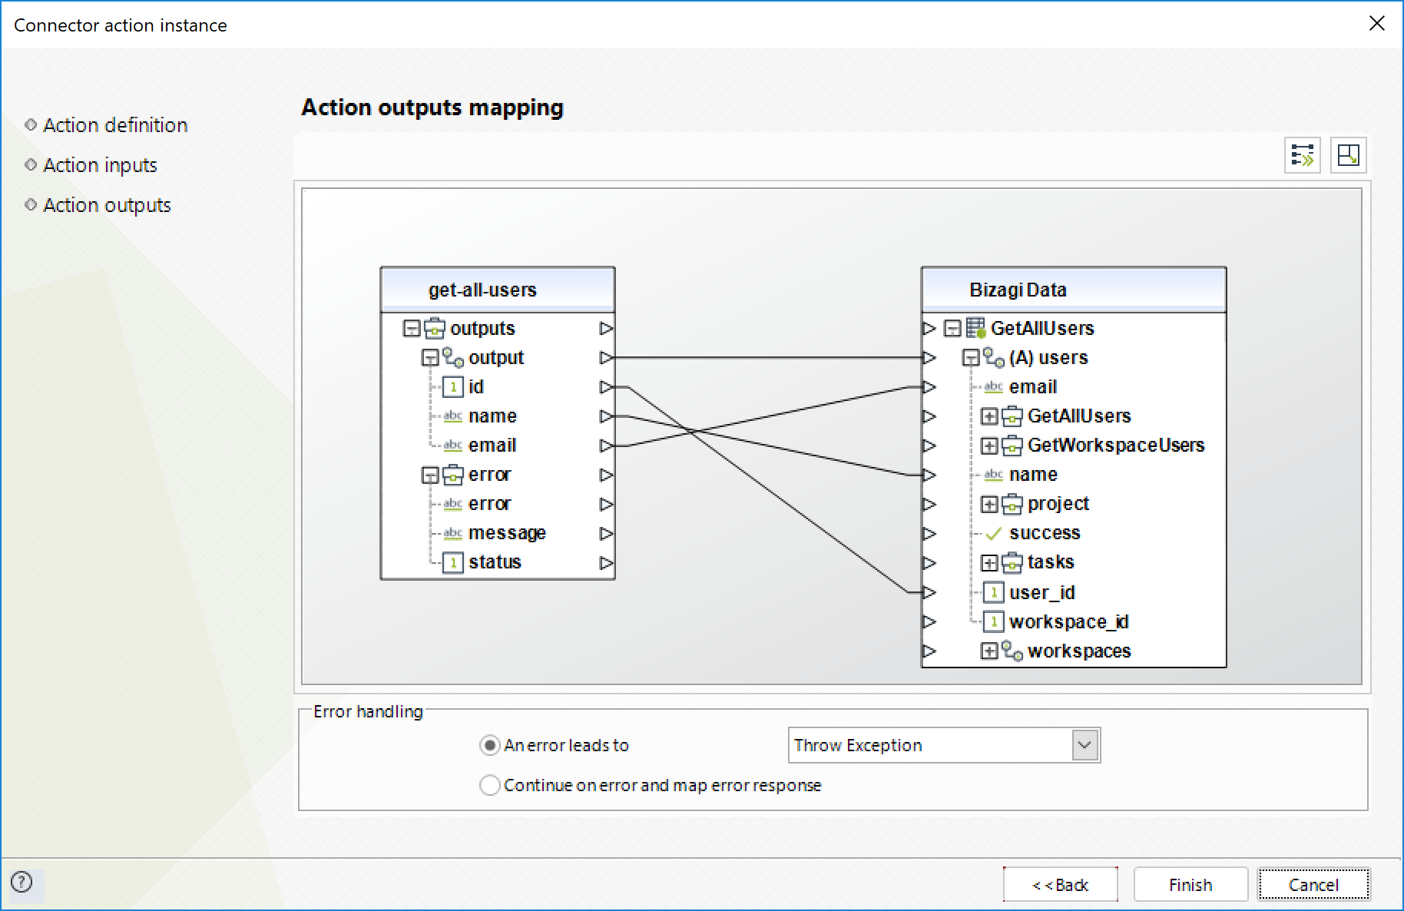Go to the Action definition step
The image size is (1404, 911).
[x=115, y=125]
